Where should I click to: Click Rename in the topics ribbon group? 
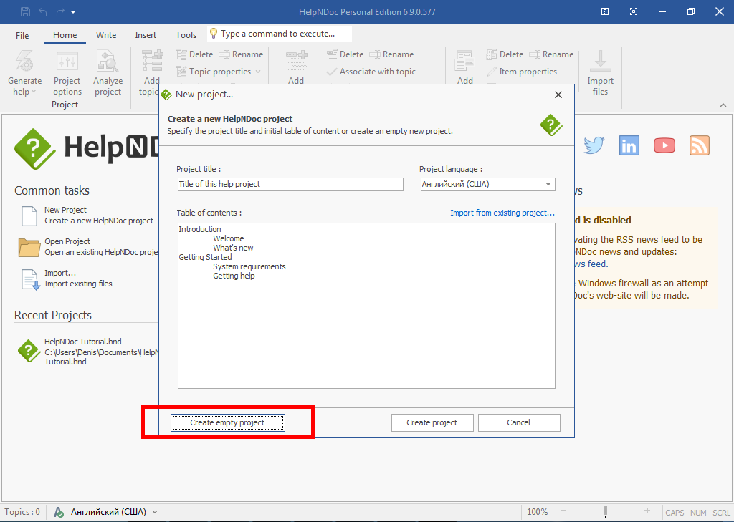241,54
